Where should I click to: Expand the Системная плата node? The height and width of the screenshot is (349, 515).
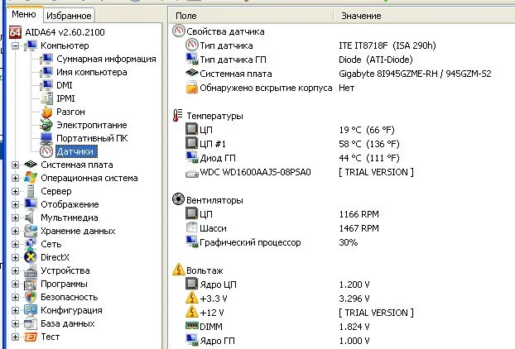point(15,165)
